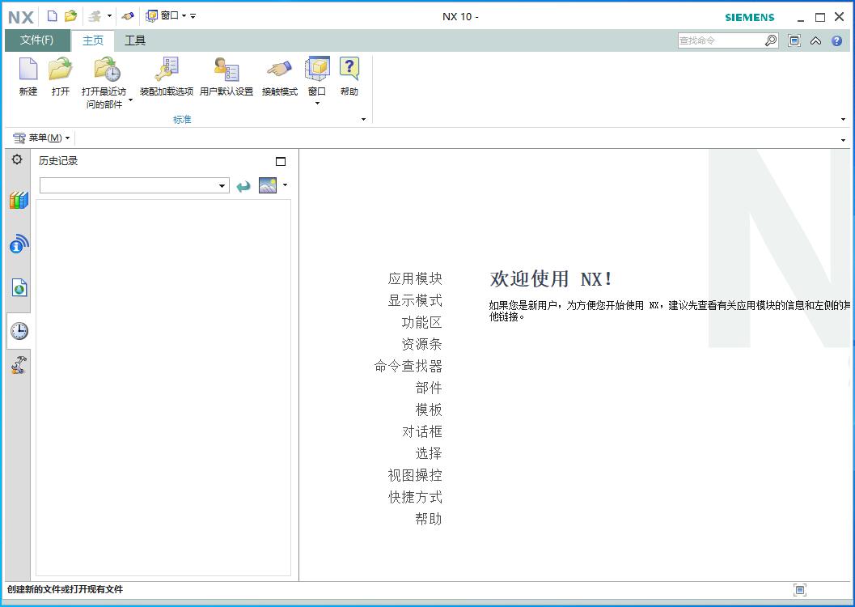This screenshot has height=607, width=855.
Task: Open the library books tab in resource bar
Action: [x=19, y=201]
